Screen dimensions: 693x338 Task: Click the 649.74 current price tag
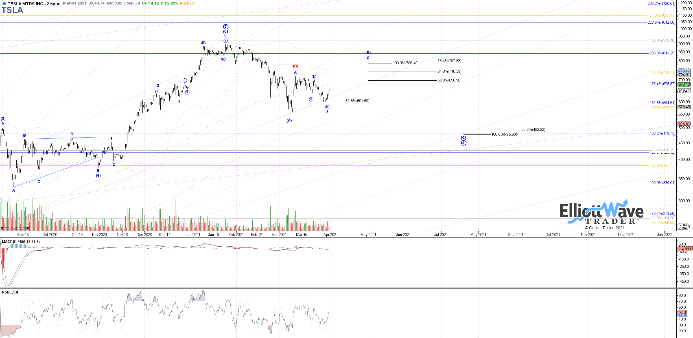(x=684, y=90)
